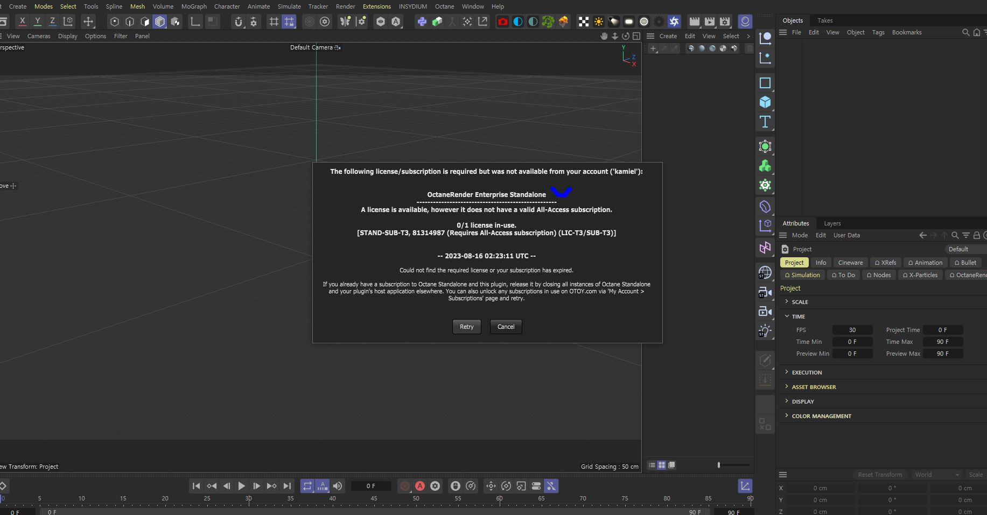Click the FPS value field

pos(852,330)
